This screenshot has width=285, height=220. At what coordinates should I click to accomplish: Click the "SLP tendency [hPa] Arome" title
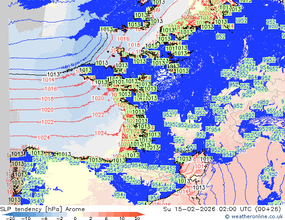pyautogui.click(x=42, y=209)
